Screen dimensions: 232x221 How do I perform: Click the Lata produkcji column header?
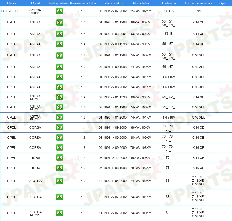pos(112,3)
